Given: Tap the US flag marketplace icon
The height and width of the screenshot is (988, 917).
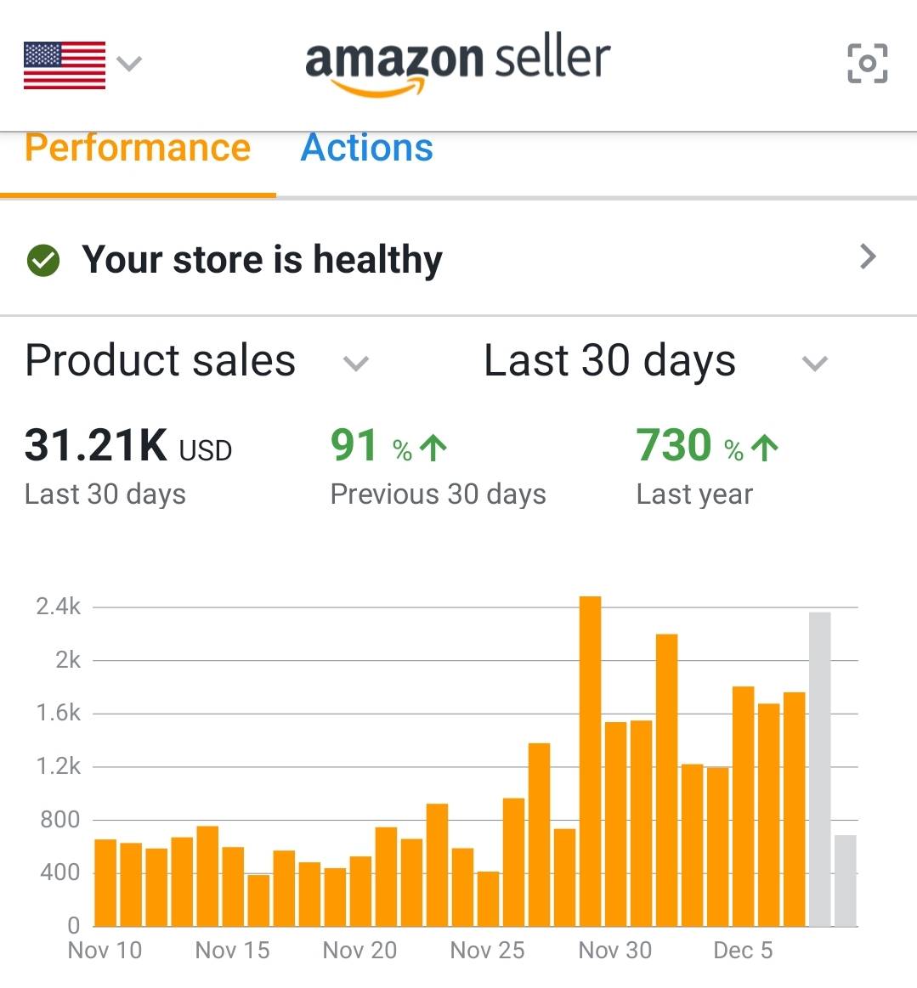Looking at the screenshot, I should 65,65.
